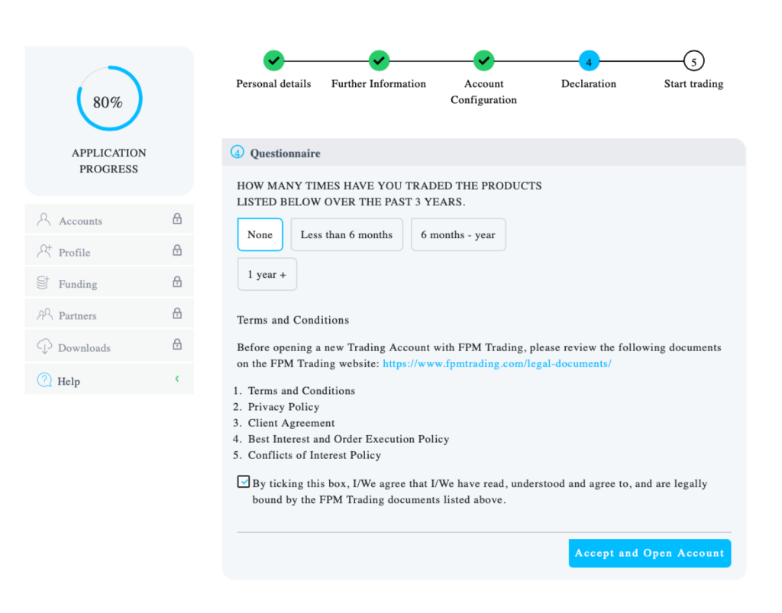The width and height of the screenshot is (782, 613).
Task: Click the Help question mark icon
Action: (x=44, y=380)
